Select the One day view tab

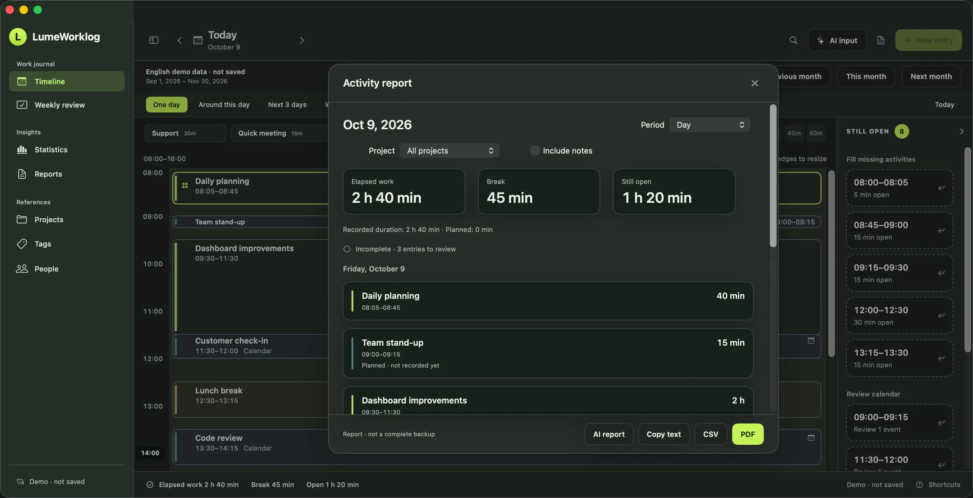pyautogui.click(x=167, y=105)
